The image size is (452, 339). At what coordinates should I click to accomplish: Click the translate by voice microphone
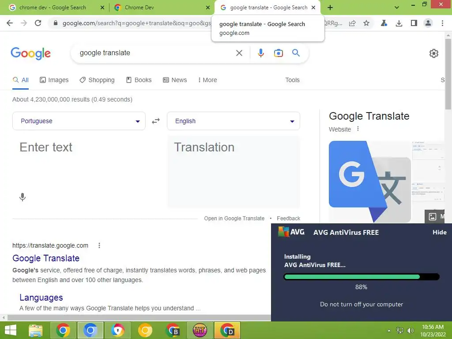(23, 197)
